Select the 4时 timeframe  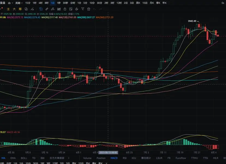[41, 3]
